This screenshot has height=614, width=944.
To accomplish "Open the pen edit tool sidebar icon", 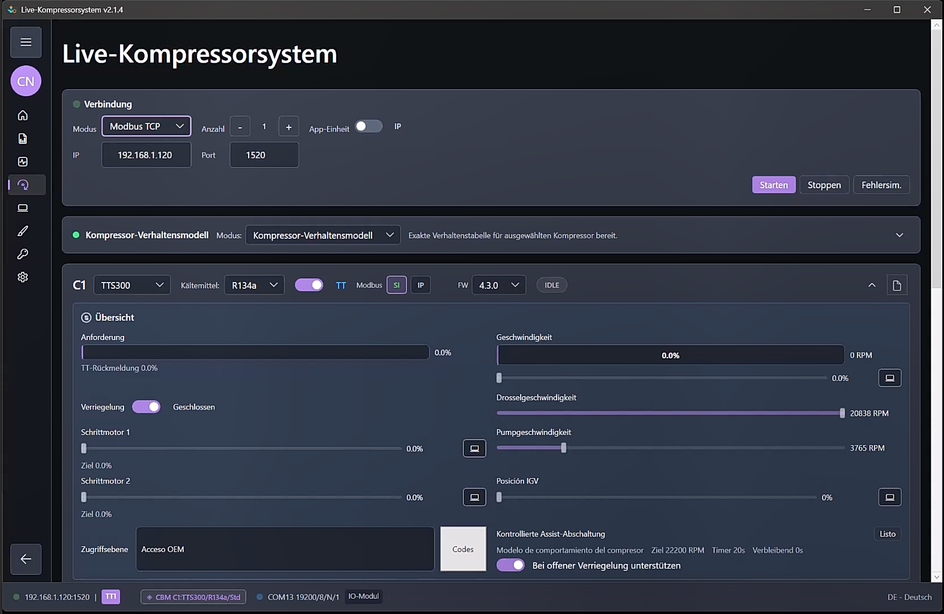I will (x=23, y=231).
